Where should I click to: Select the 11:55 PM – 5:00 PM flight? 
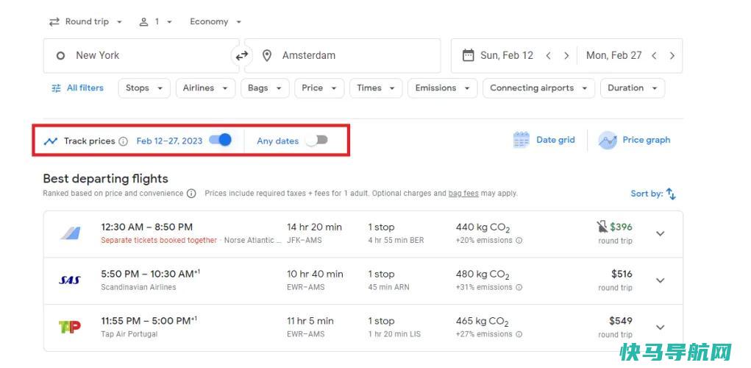pos(363,328)
